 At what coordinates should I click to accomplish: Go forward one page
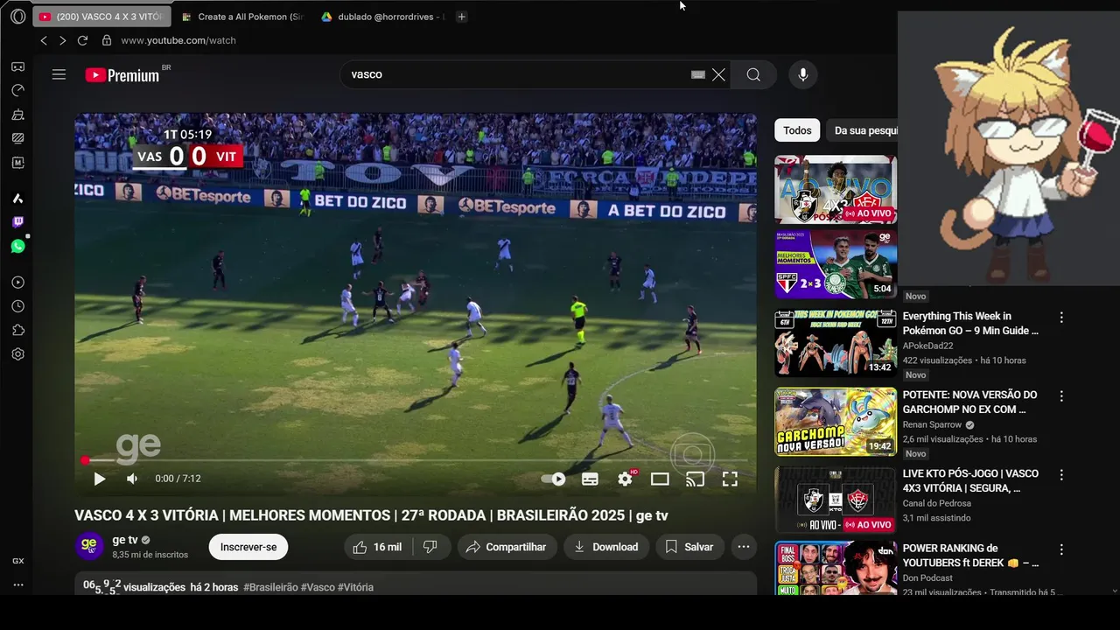(62, 40)
